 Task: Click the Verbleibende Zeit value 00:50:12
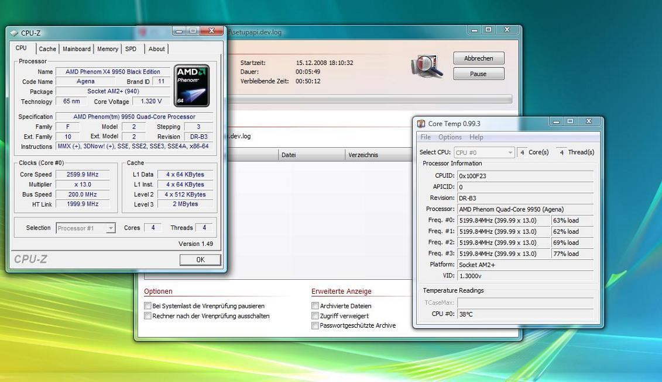pos(308,81)
